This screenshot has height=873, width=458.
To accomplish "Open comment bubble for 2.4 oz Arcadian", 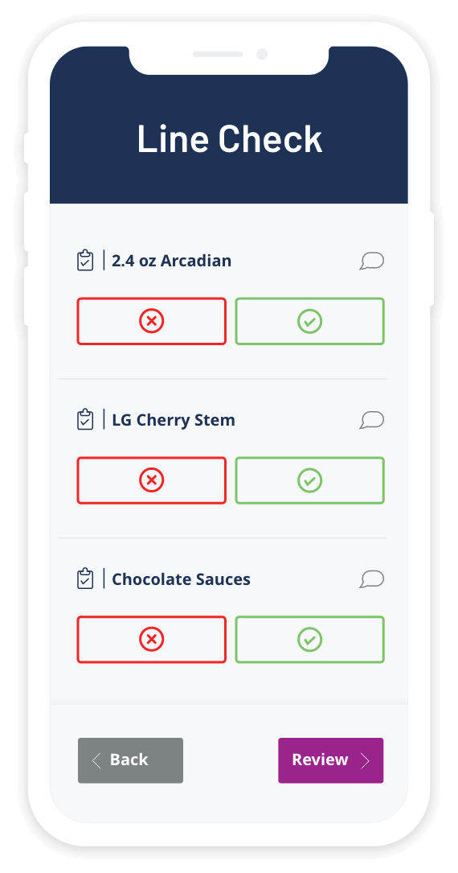I will (372, 261).
